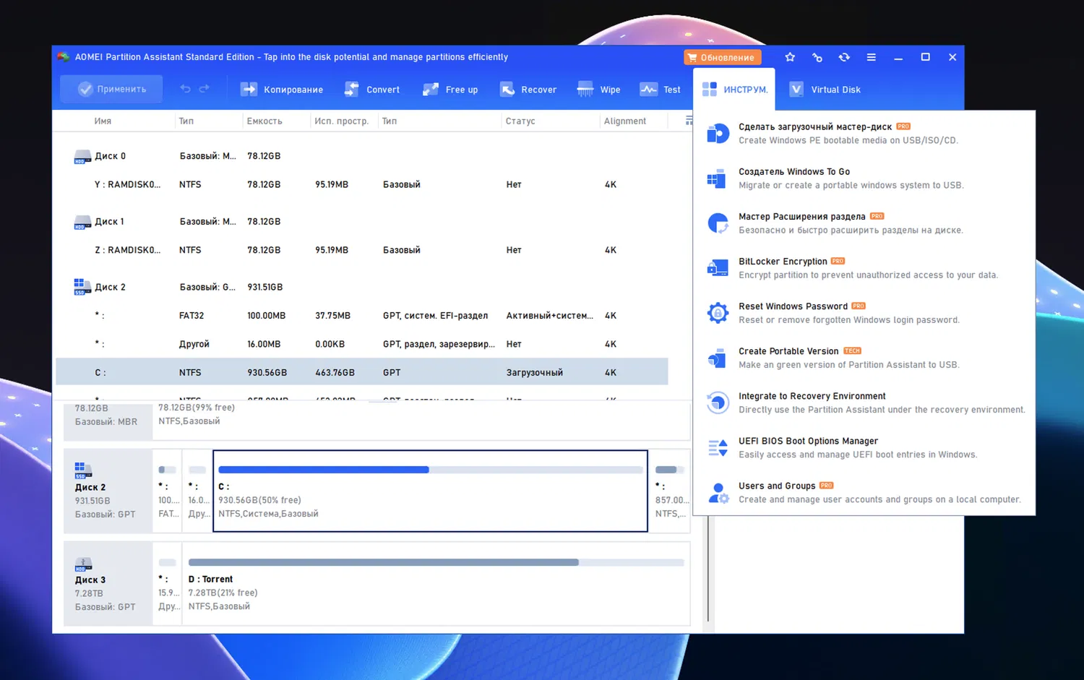The height and width of the screenshot is (680, 1084).
Task: Open the Convert toolbar menu
Action: pyautogui.click(x=373, y=90)
